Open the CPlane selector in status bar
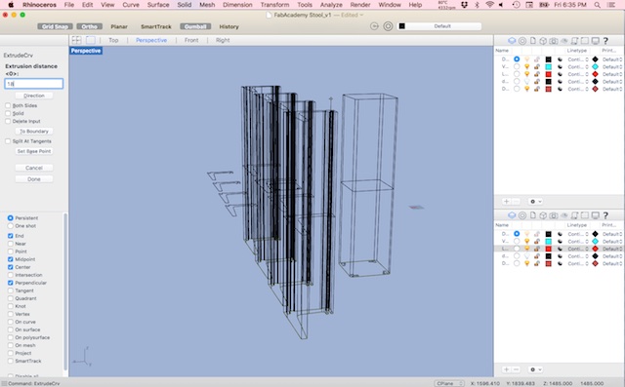625x387 pixels. [449, 383]
